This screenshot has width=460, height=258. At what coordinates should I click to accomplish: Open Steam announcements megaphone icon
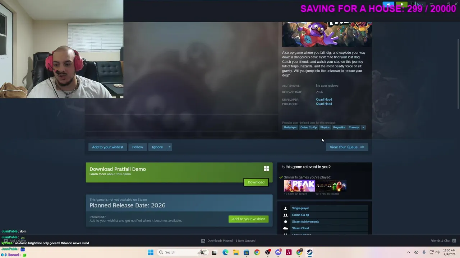pyautogui.click(x=389, y=5)
